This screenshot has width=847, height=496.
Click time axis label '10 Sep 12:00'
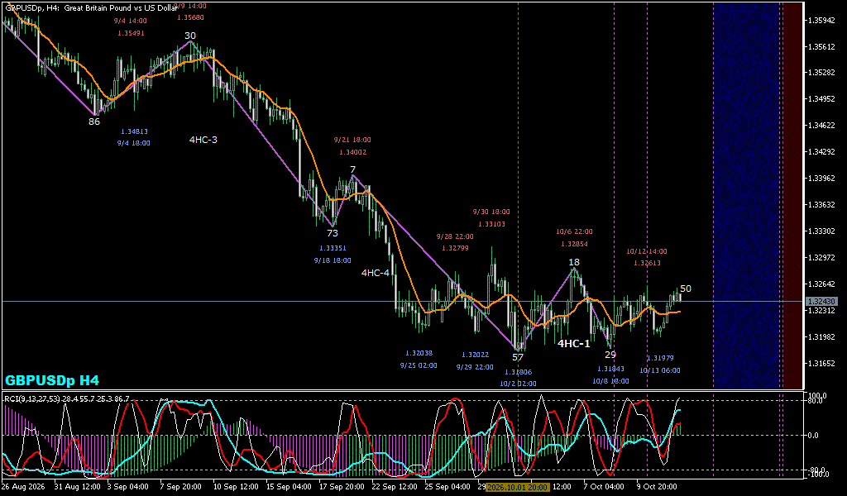click(234, 487)
